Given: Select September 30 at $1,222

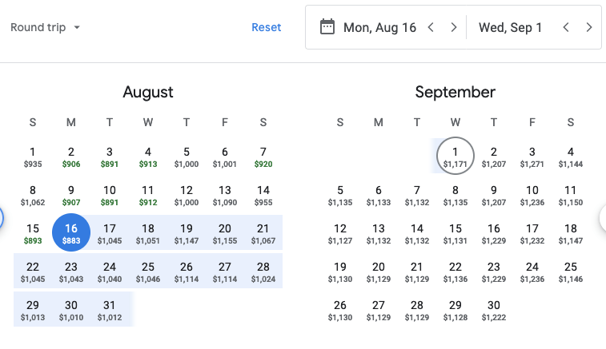Looking at the screenshot, I should 494,310.
